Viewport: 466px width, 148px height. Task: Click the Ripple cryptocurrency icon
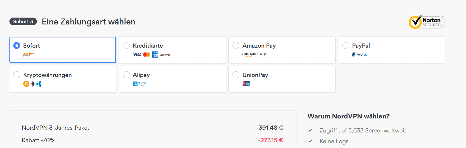(x=39, y=84)
